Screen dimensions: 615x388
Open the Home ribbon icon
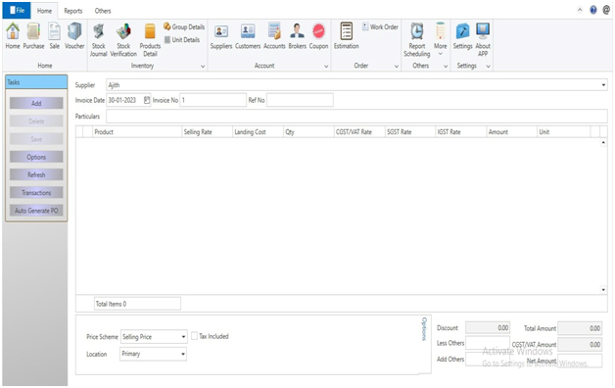tap(13, 35)
